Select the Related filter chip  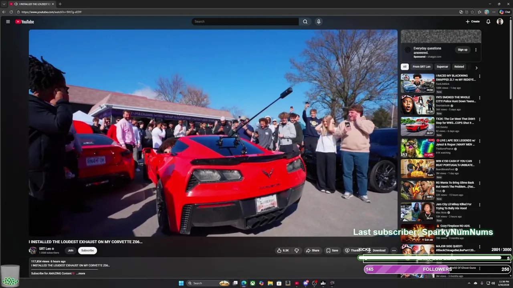(459, 67)
